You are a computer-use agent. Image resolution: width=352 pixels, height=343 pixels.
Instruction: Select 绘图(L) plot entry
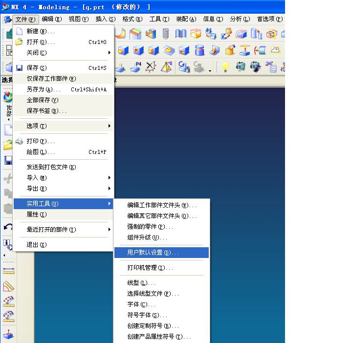[63, 152]
